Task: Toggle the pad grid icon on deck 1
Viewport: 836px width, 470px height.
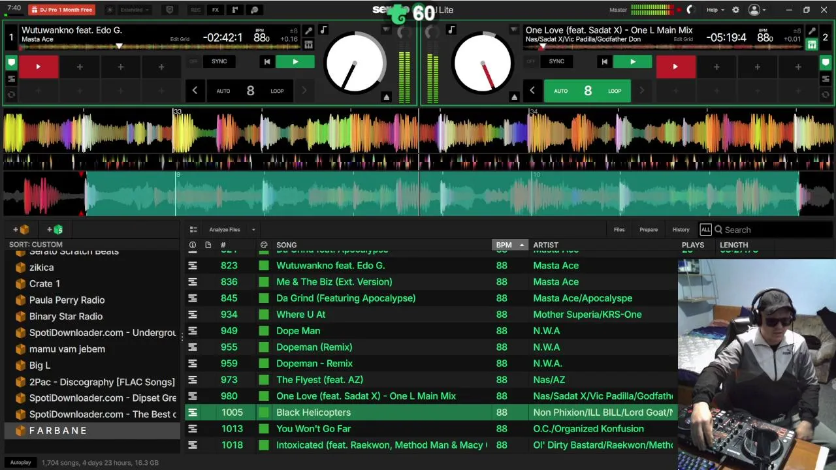Action: point(308,44)
